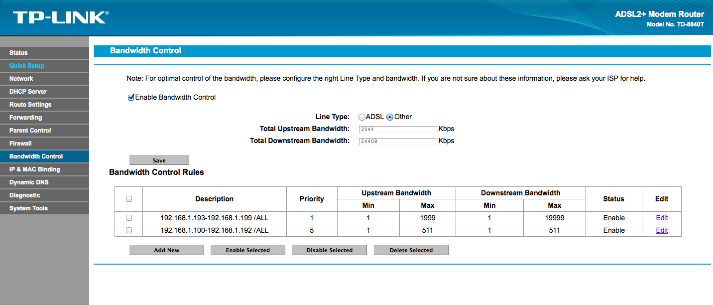The width and height of the screenshot is (713, 305).
Task: Check rule 192.168.1.193-192.168.1.199 checkbox
Action: [129, 218]
